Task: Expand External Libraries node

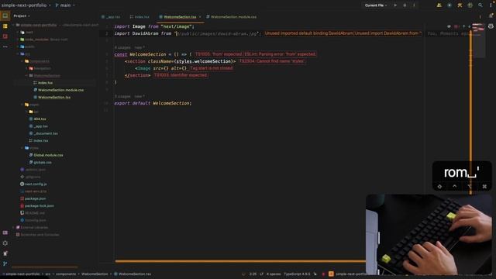Action: tap(14, 227)
